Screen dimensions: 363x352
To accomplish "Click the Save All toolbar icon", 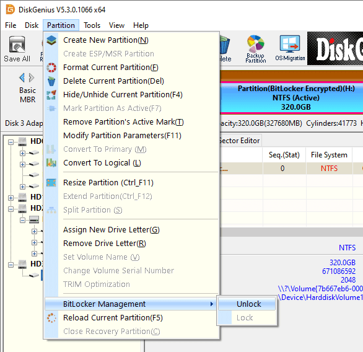I will pos(17,49).
